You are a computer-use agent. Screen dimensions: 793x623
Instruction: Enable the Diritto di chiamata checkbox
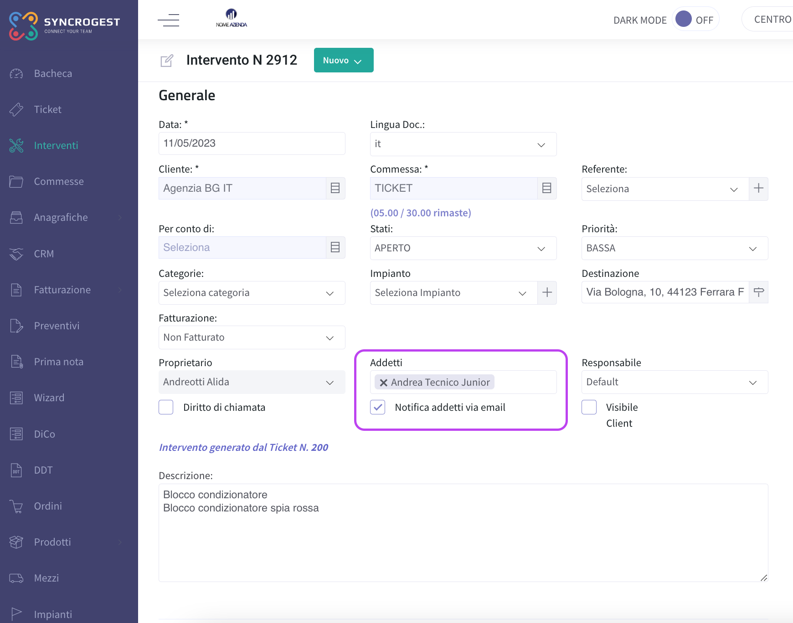click(166, 407)
